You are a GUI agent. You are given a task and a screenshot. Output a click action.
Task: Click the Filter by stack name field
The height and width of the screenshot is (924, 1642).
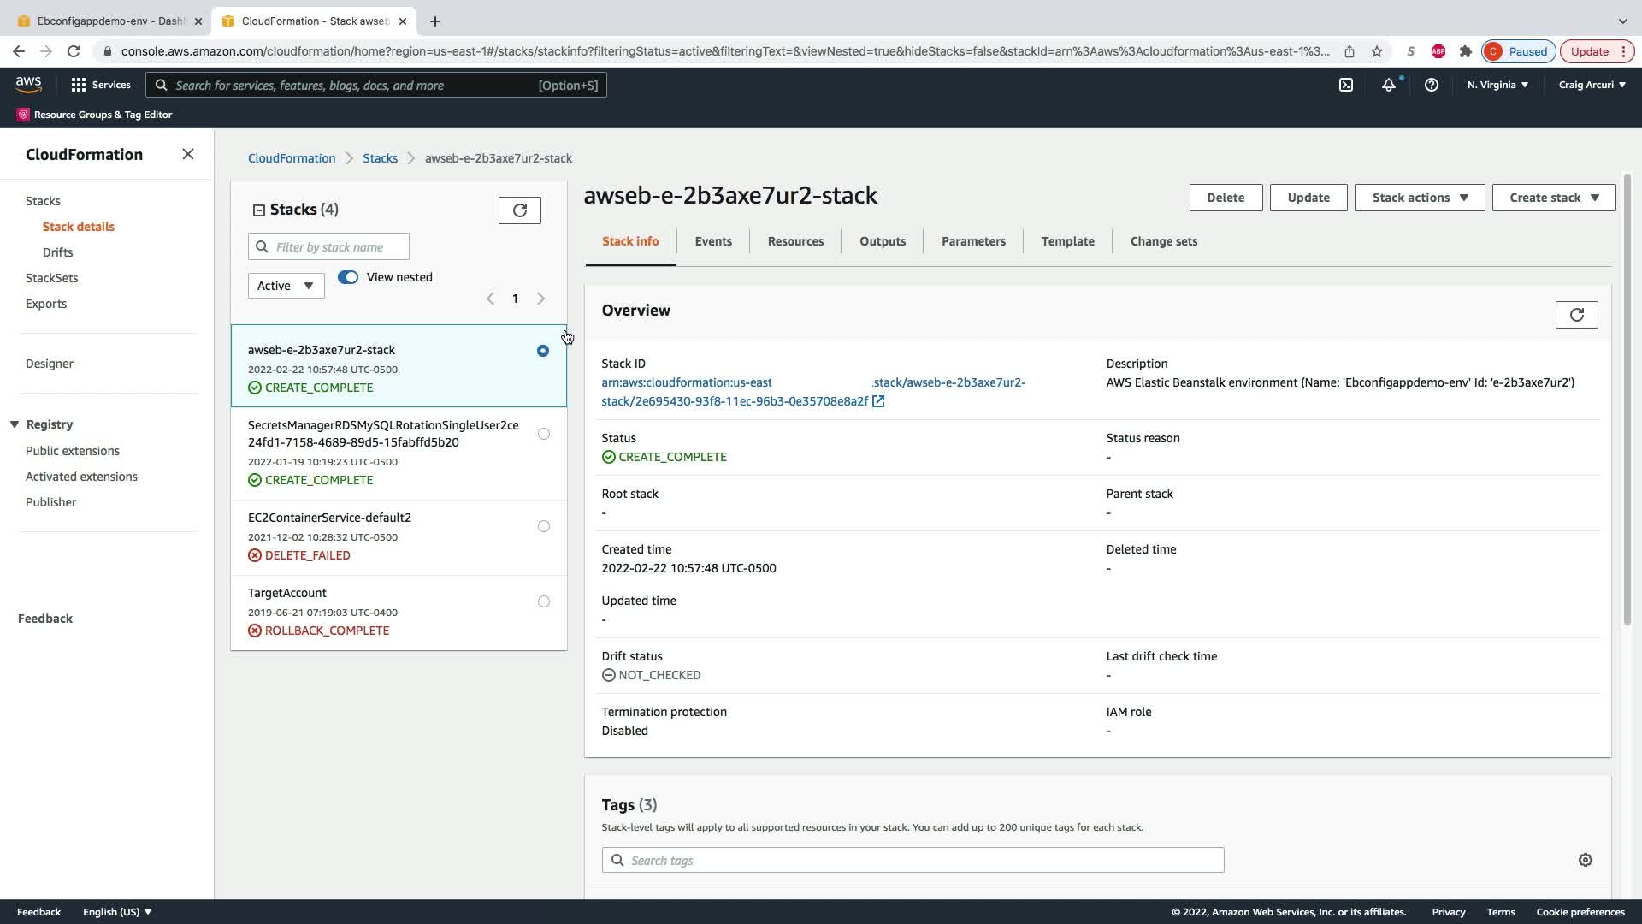pos(338,247)
